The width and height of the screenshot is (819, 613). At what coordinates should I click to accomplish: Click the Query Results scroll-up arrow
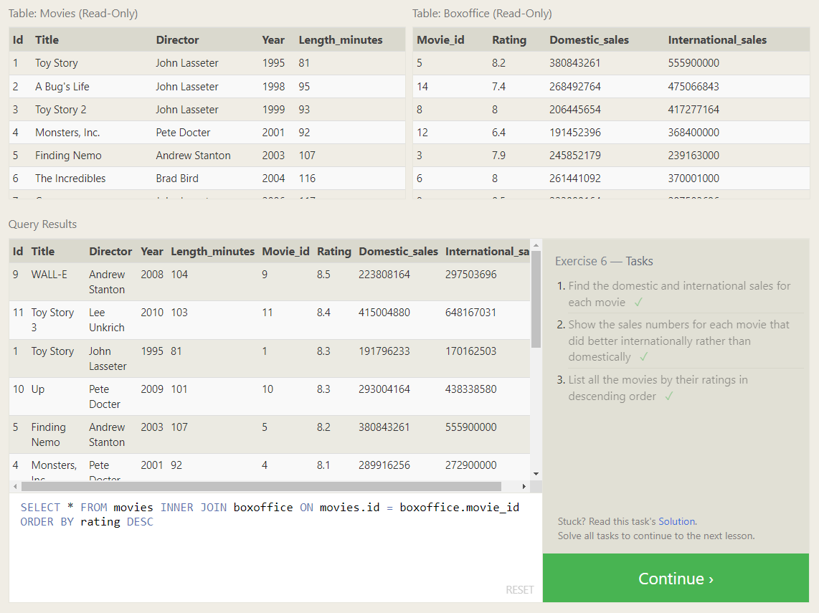536,246
